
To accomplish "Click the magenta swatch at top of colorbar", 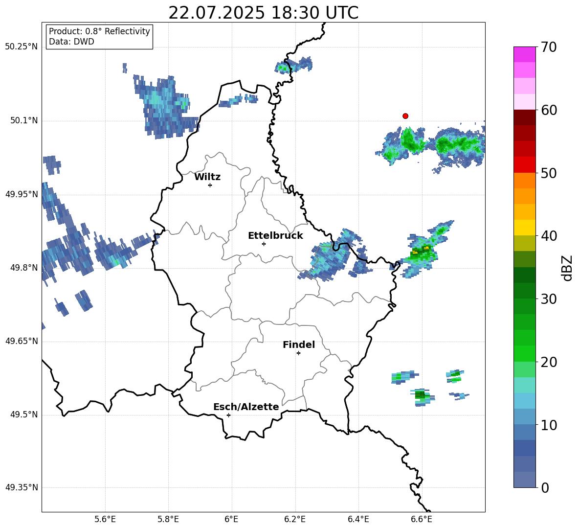I will click(x=524, y=54).
